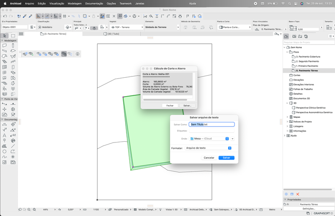Screen dimensions: 335x216
Task: Select the Curtain Wall grid tool
Action: click(x=5, y=67)
